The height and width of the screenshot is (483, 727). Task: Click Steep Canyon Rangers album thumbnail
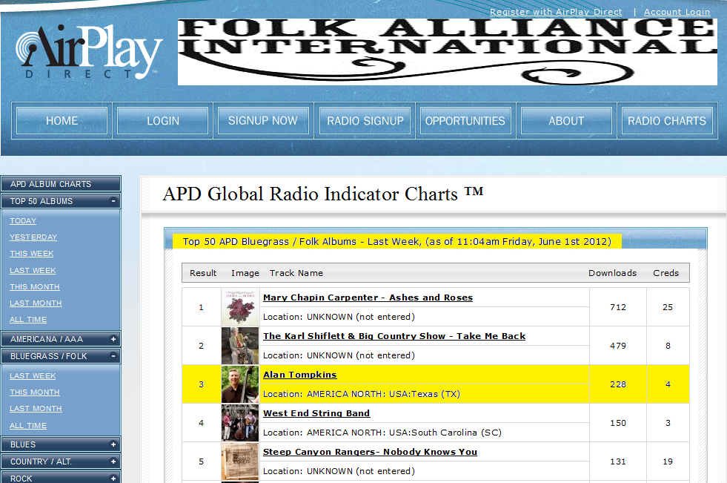[239, 461]
